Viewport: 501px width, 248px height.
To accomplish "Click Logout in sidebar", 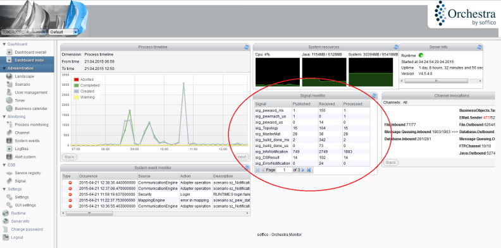I will click(17, 237).
